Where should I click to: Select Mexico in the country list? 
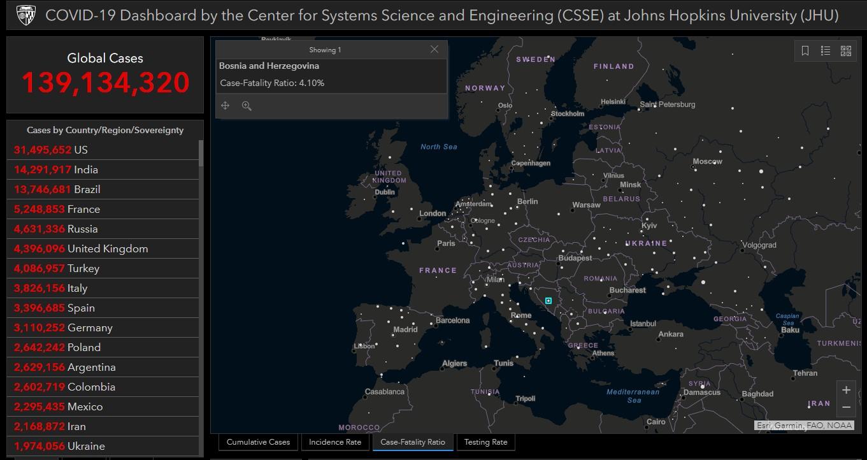pos(103,406)
